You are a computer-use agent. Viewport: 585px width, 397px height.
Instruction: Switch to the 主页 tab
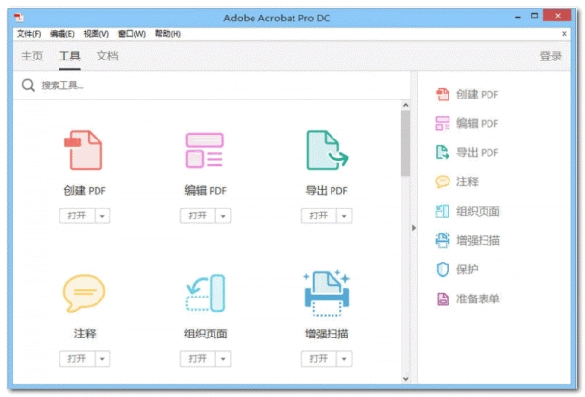point(32,57)
